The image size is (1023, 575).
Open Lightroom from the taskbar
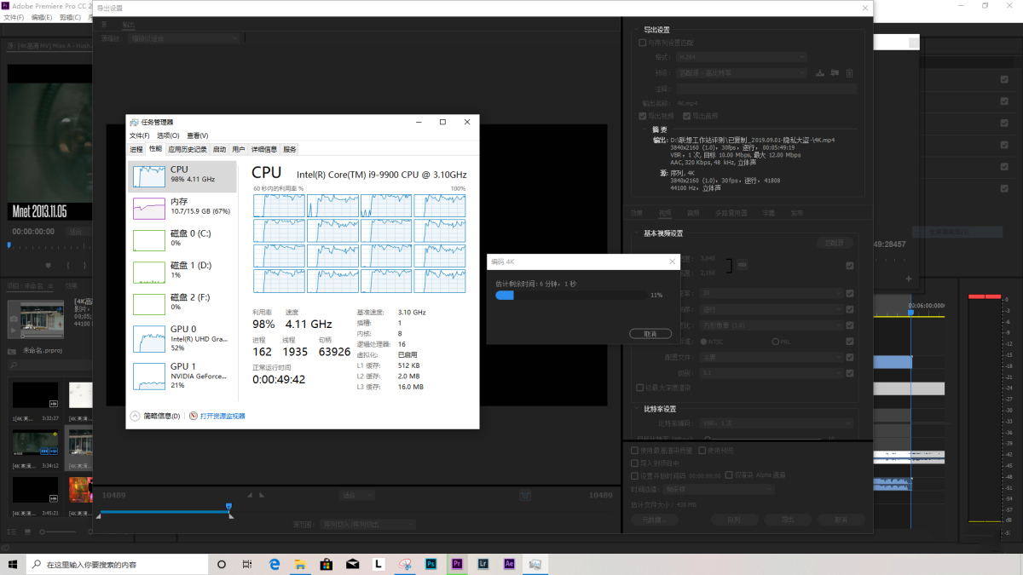click(x=483, y=564)
